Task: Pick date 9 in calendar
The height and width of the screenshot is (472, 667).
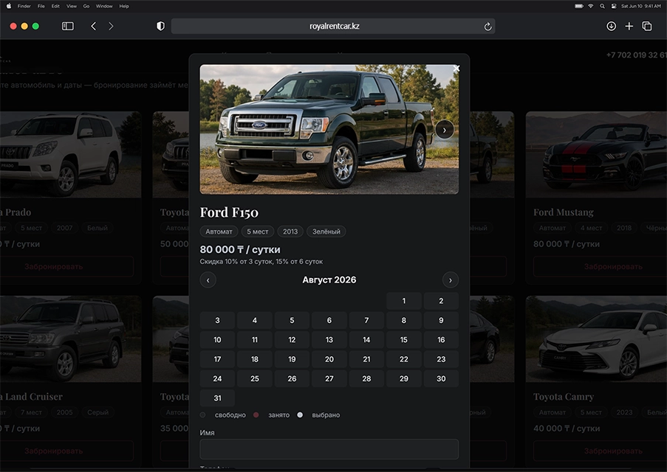Action: (x=441, y=320)
